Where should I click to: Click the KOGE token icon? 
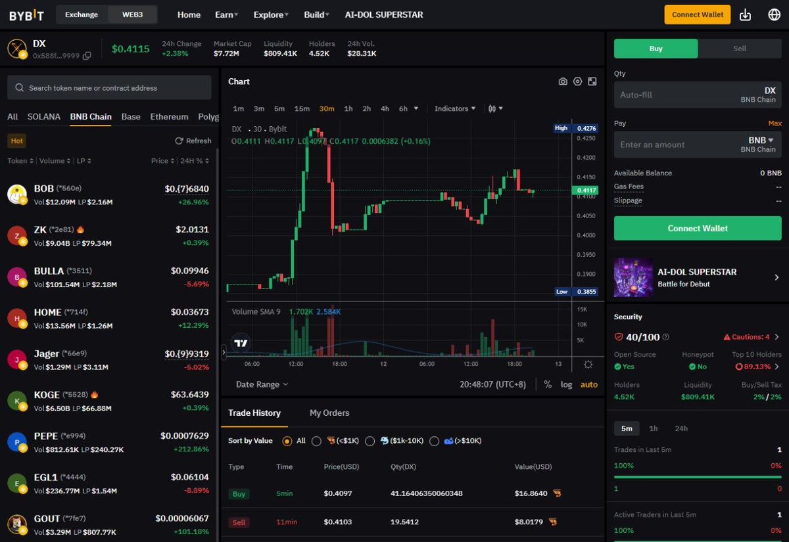(16, 400)
